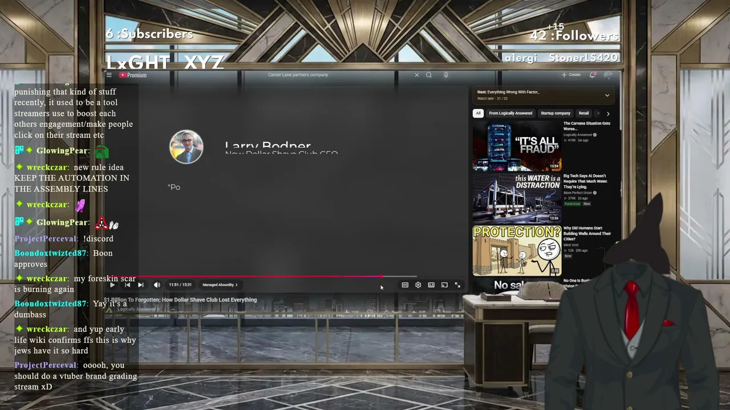
Task: Cast video with Play on TV icon
Action: click(444, 285)
